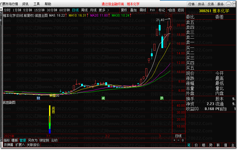This screenshot has width=238, height=150.
Task: Open F10 company info
Action: 152,10
